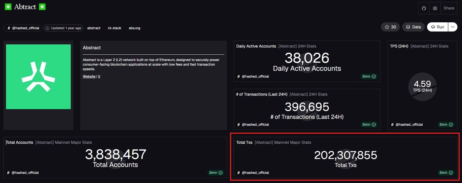
Task: Click the green Abstract logo image
Action: pos(38,77)
